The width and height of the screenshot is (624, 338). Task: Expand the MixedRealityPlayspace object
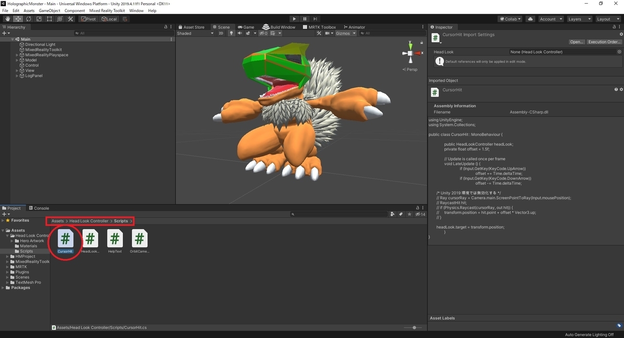[17, 55]
